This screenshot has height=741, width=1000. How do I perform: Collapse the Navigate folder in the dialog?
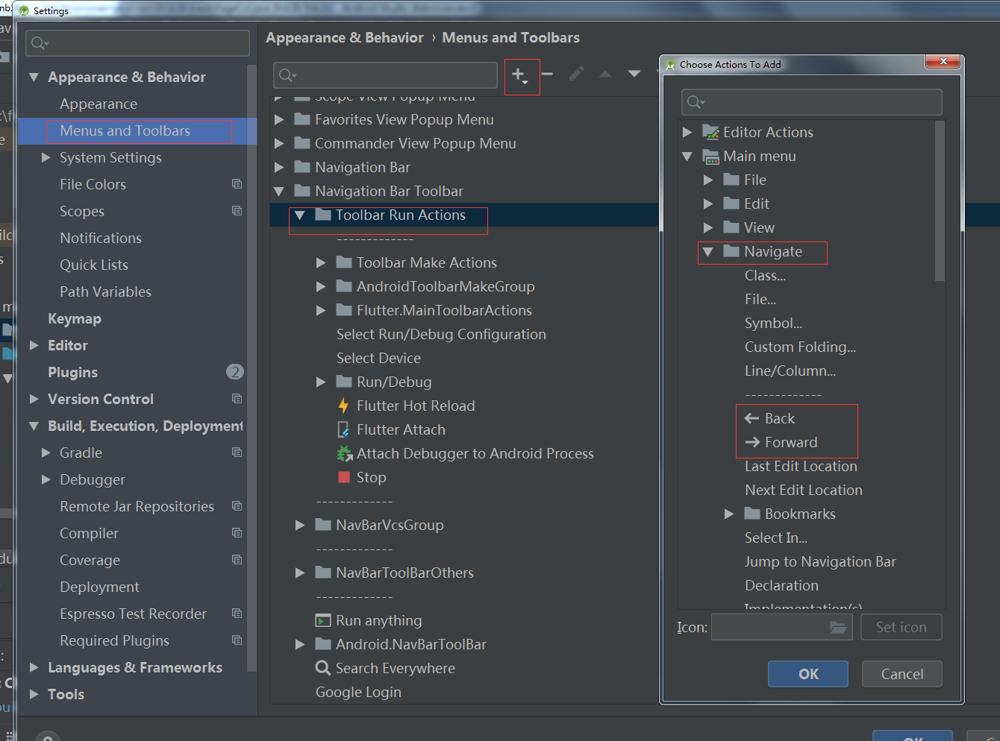[x=708, y=253]
